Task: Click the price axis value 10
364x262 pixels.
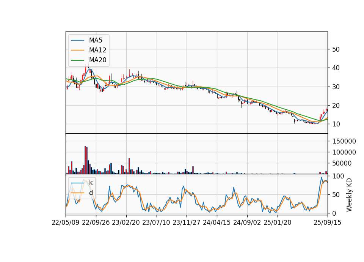Action: 336,124
